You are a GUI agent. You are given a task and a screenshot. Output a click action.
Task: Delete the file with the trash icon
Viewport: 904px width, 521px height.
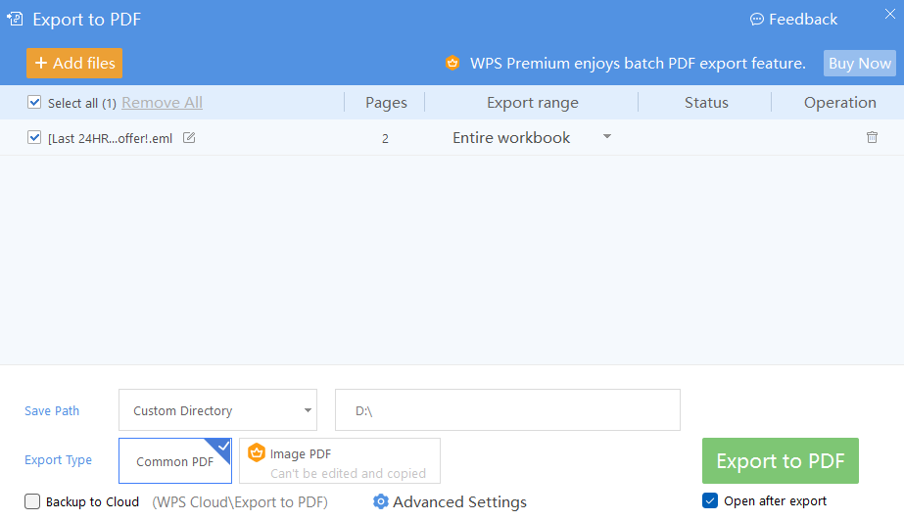[x=872, y=137]
